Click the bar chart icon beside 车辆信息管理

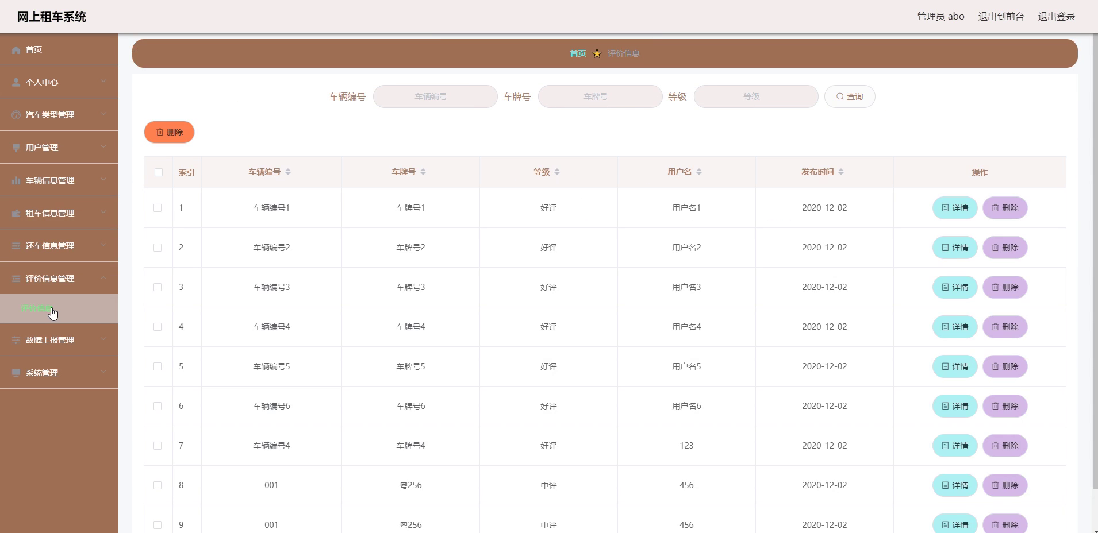point(16,181)
